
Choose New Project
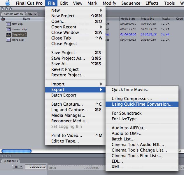point(75,16)
